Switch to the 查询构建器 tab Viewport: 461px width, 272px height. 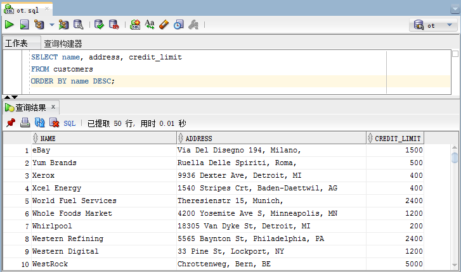point(63,44)
